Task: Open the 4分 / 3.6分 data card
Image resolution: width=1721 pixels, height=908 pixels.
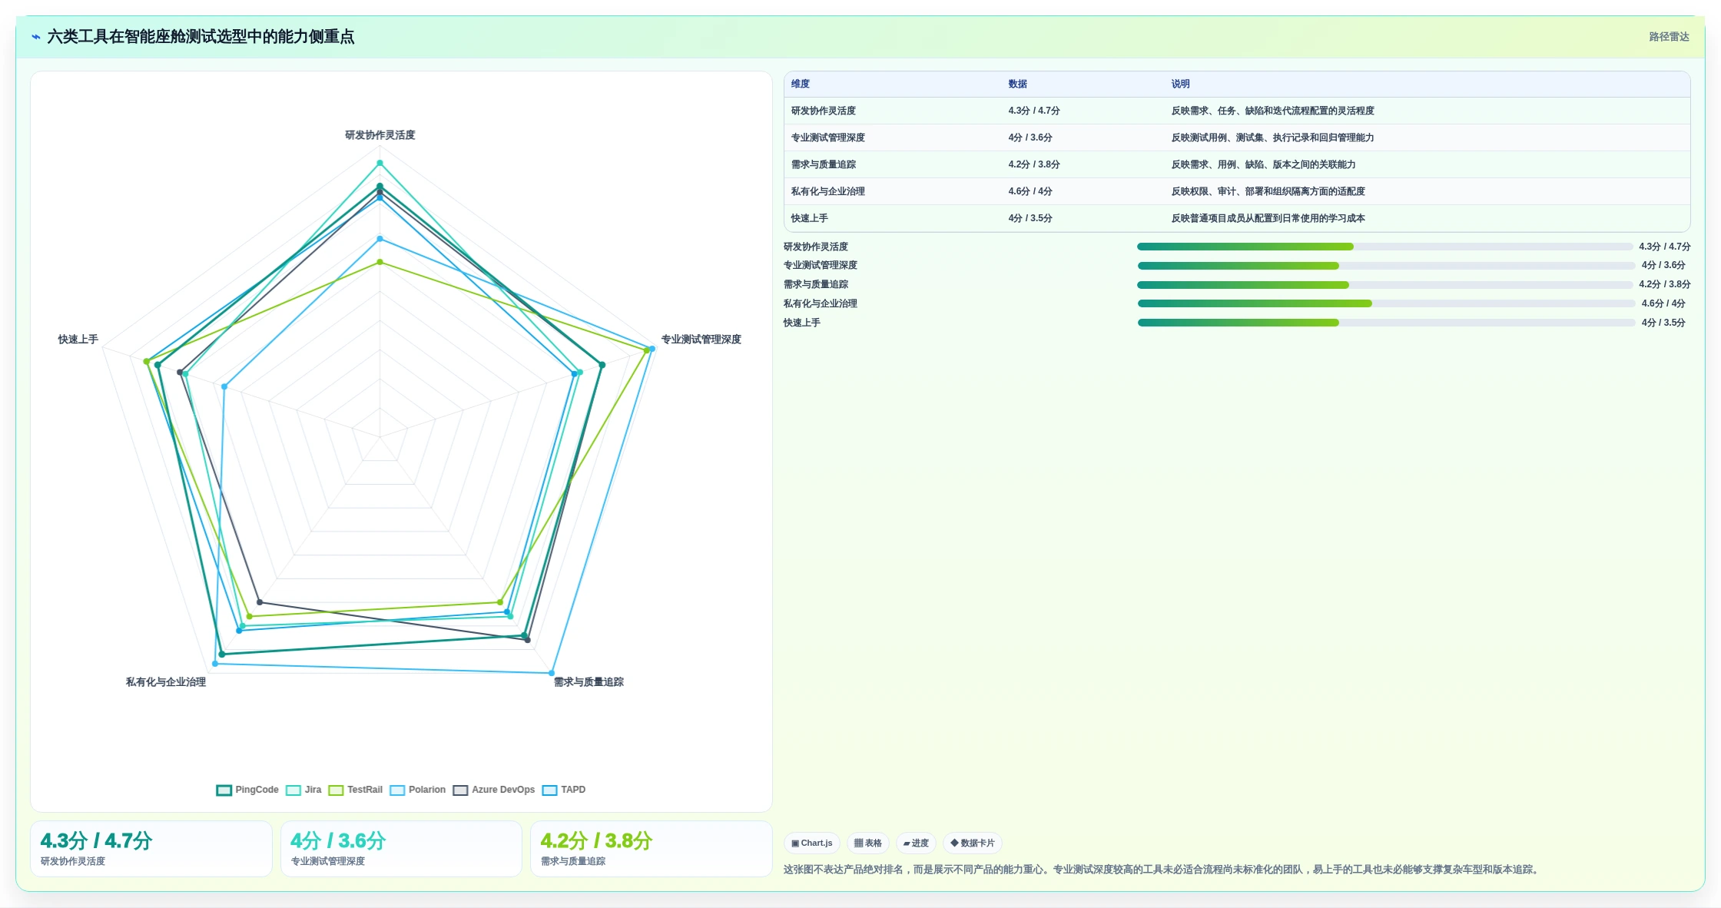Action: 401,849
